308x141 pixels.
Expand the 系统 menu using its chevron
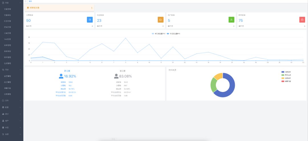(21, 134)
